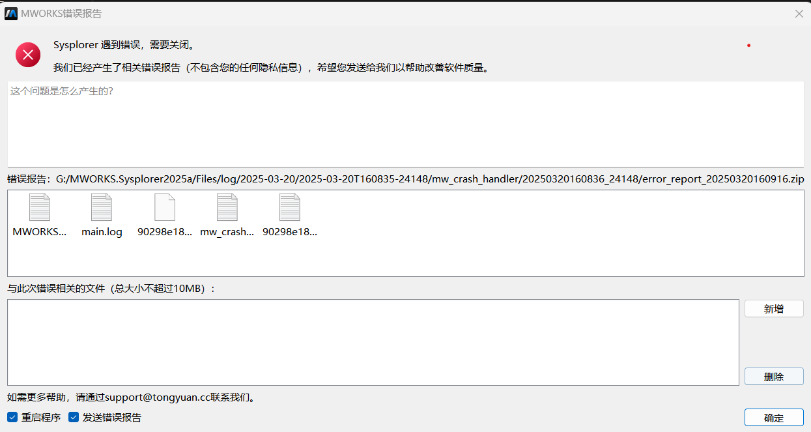Click the 'Sysplorer 遇到错误，需要关闭。' message
This screenshot has width=811, height=432.
(124, 45)
